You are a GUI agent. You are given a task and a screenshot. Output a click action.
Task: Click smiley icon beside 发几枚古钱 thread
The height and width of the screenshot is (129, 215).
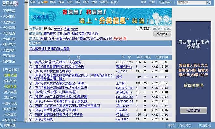point(31,83)
